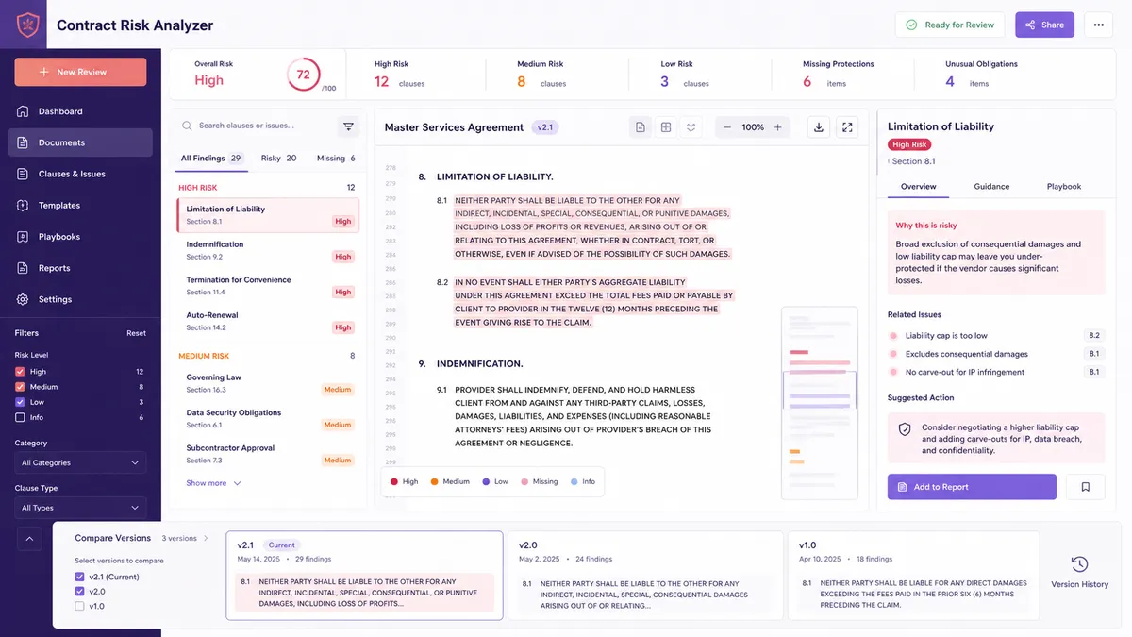Screen dimensions: 1132x637
Task: Open the v2.1 version badge
Action: coord(544,127)
